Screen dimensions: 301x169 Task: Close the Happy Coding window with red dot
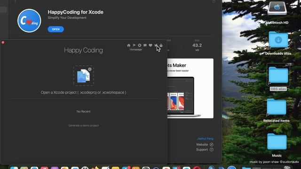click(3, 42)
